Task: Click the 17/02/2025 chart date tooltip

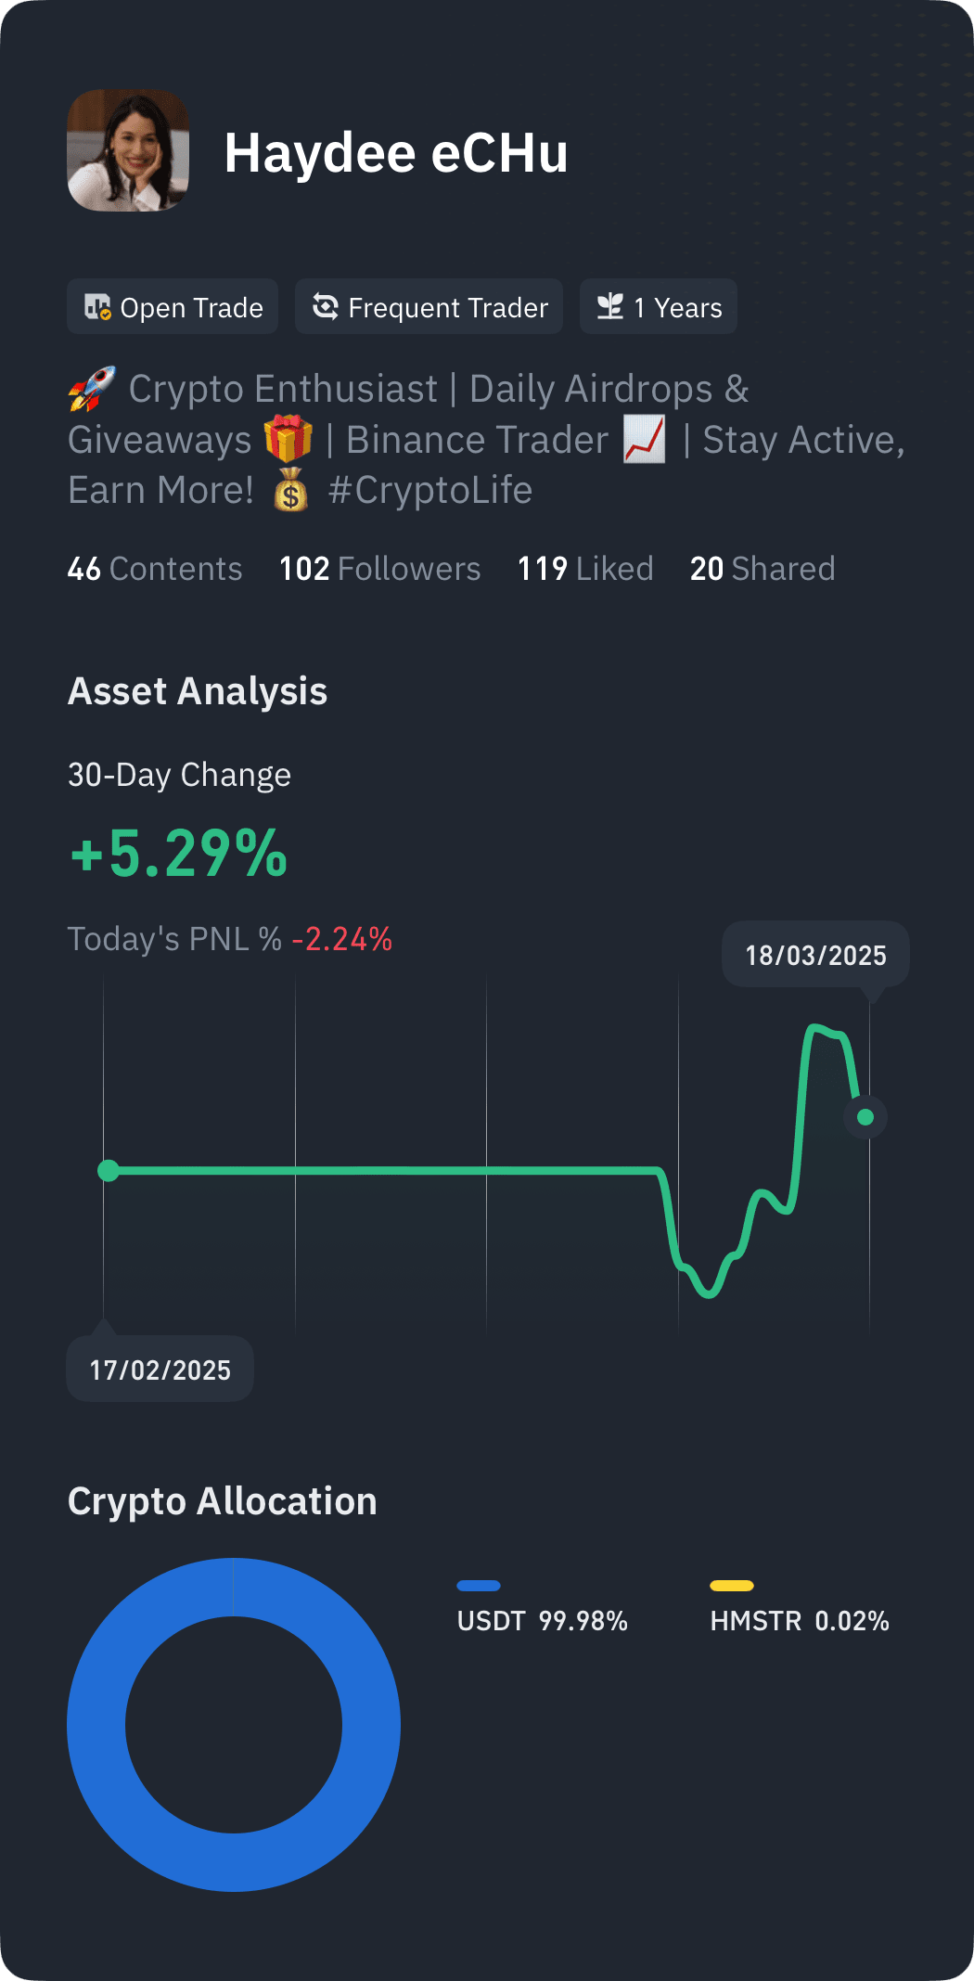Action: tap(160, 1370)
